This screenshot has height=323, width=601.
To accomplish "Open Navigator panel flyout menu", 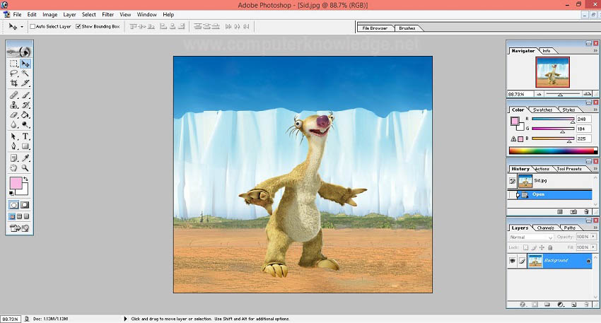I will coord(595,51).
